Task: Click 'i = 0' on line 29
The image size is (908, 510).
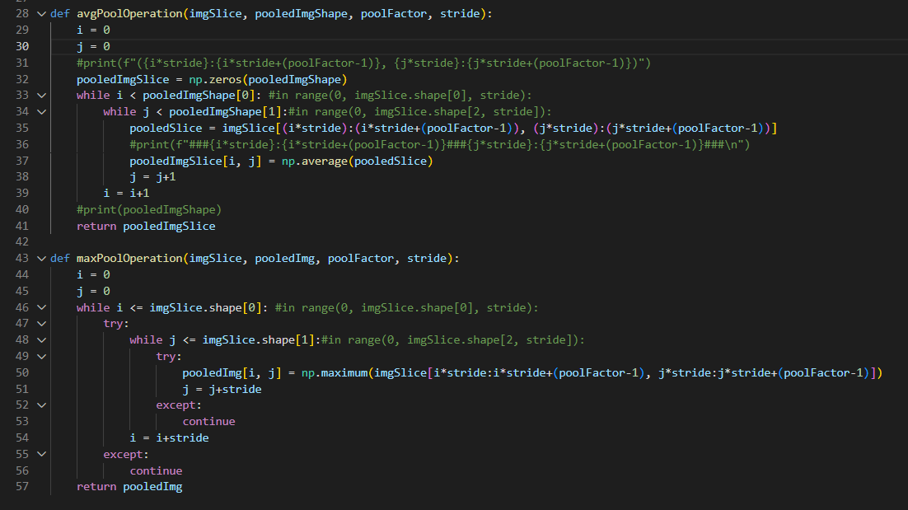Action: (93, 30)
